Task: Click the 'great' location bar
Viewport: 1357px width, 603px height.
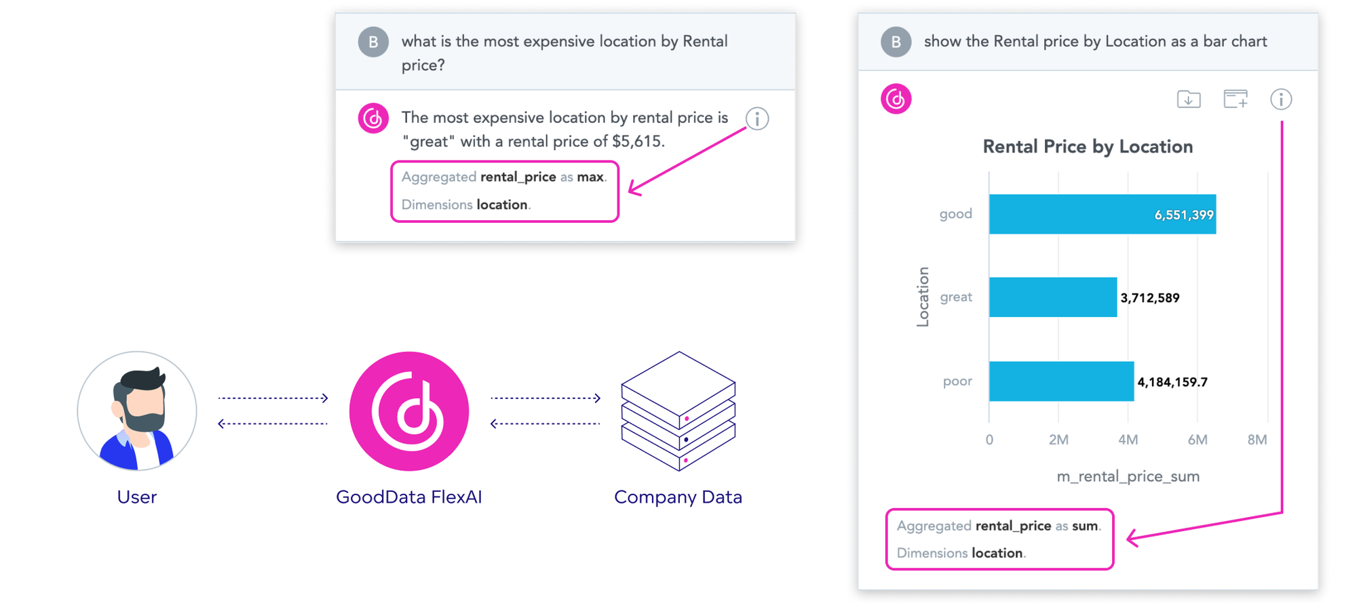Action: coord(1052,297)
